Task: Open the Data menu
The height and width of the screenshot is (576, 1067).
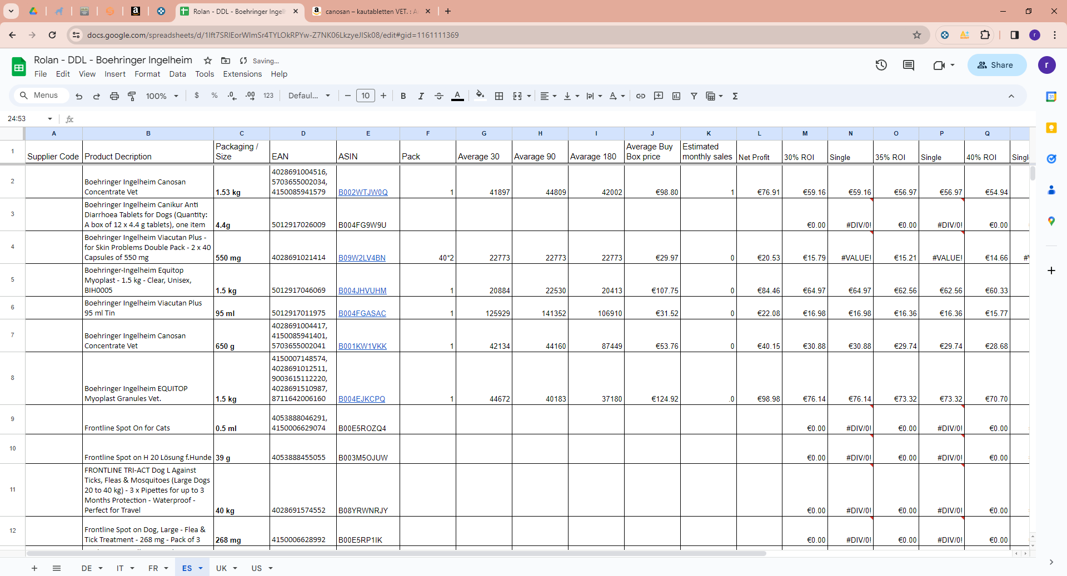Action: pos(178,74)
